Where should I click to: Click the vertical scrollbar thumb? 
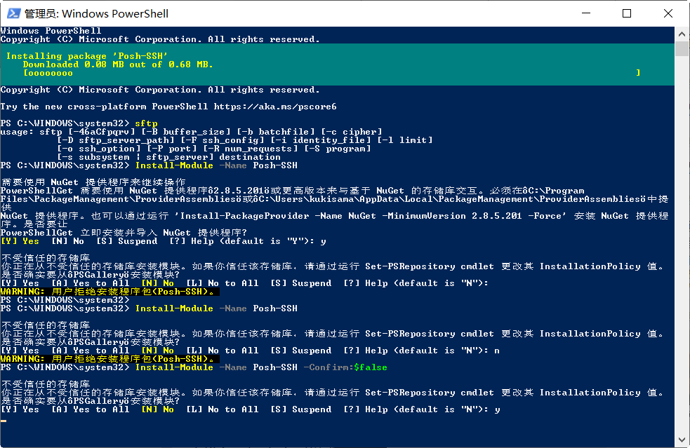point(682,49)
